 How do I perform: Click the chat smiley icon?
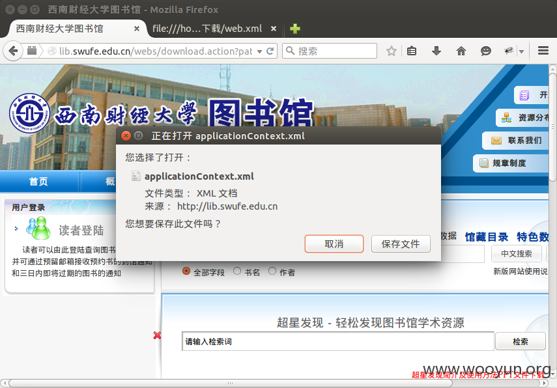coord(485,51)
